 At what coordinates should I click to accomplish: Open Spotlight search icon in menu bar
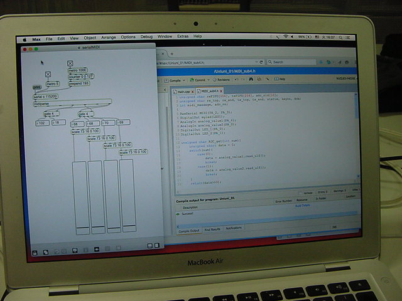340,38
